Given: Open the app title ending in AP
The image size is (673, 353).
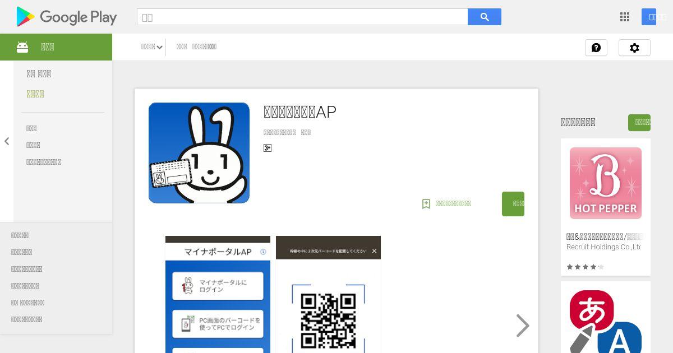Looking at the screenshot, I should pos(300,112).
